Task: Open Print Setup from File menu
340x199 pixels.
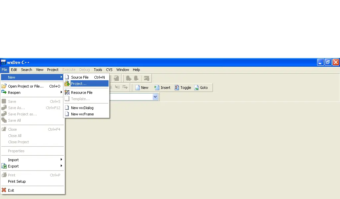Action: [33, 181]
